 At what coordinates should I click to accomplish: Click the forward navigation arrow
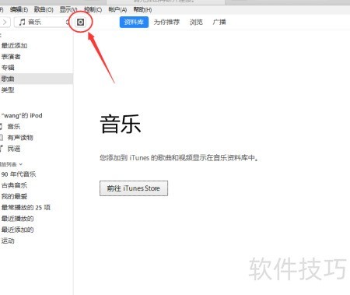click(5, 22)
